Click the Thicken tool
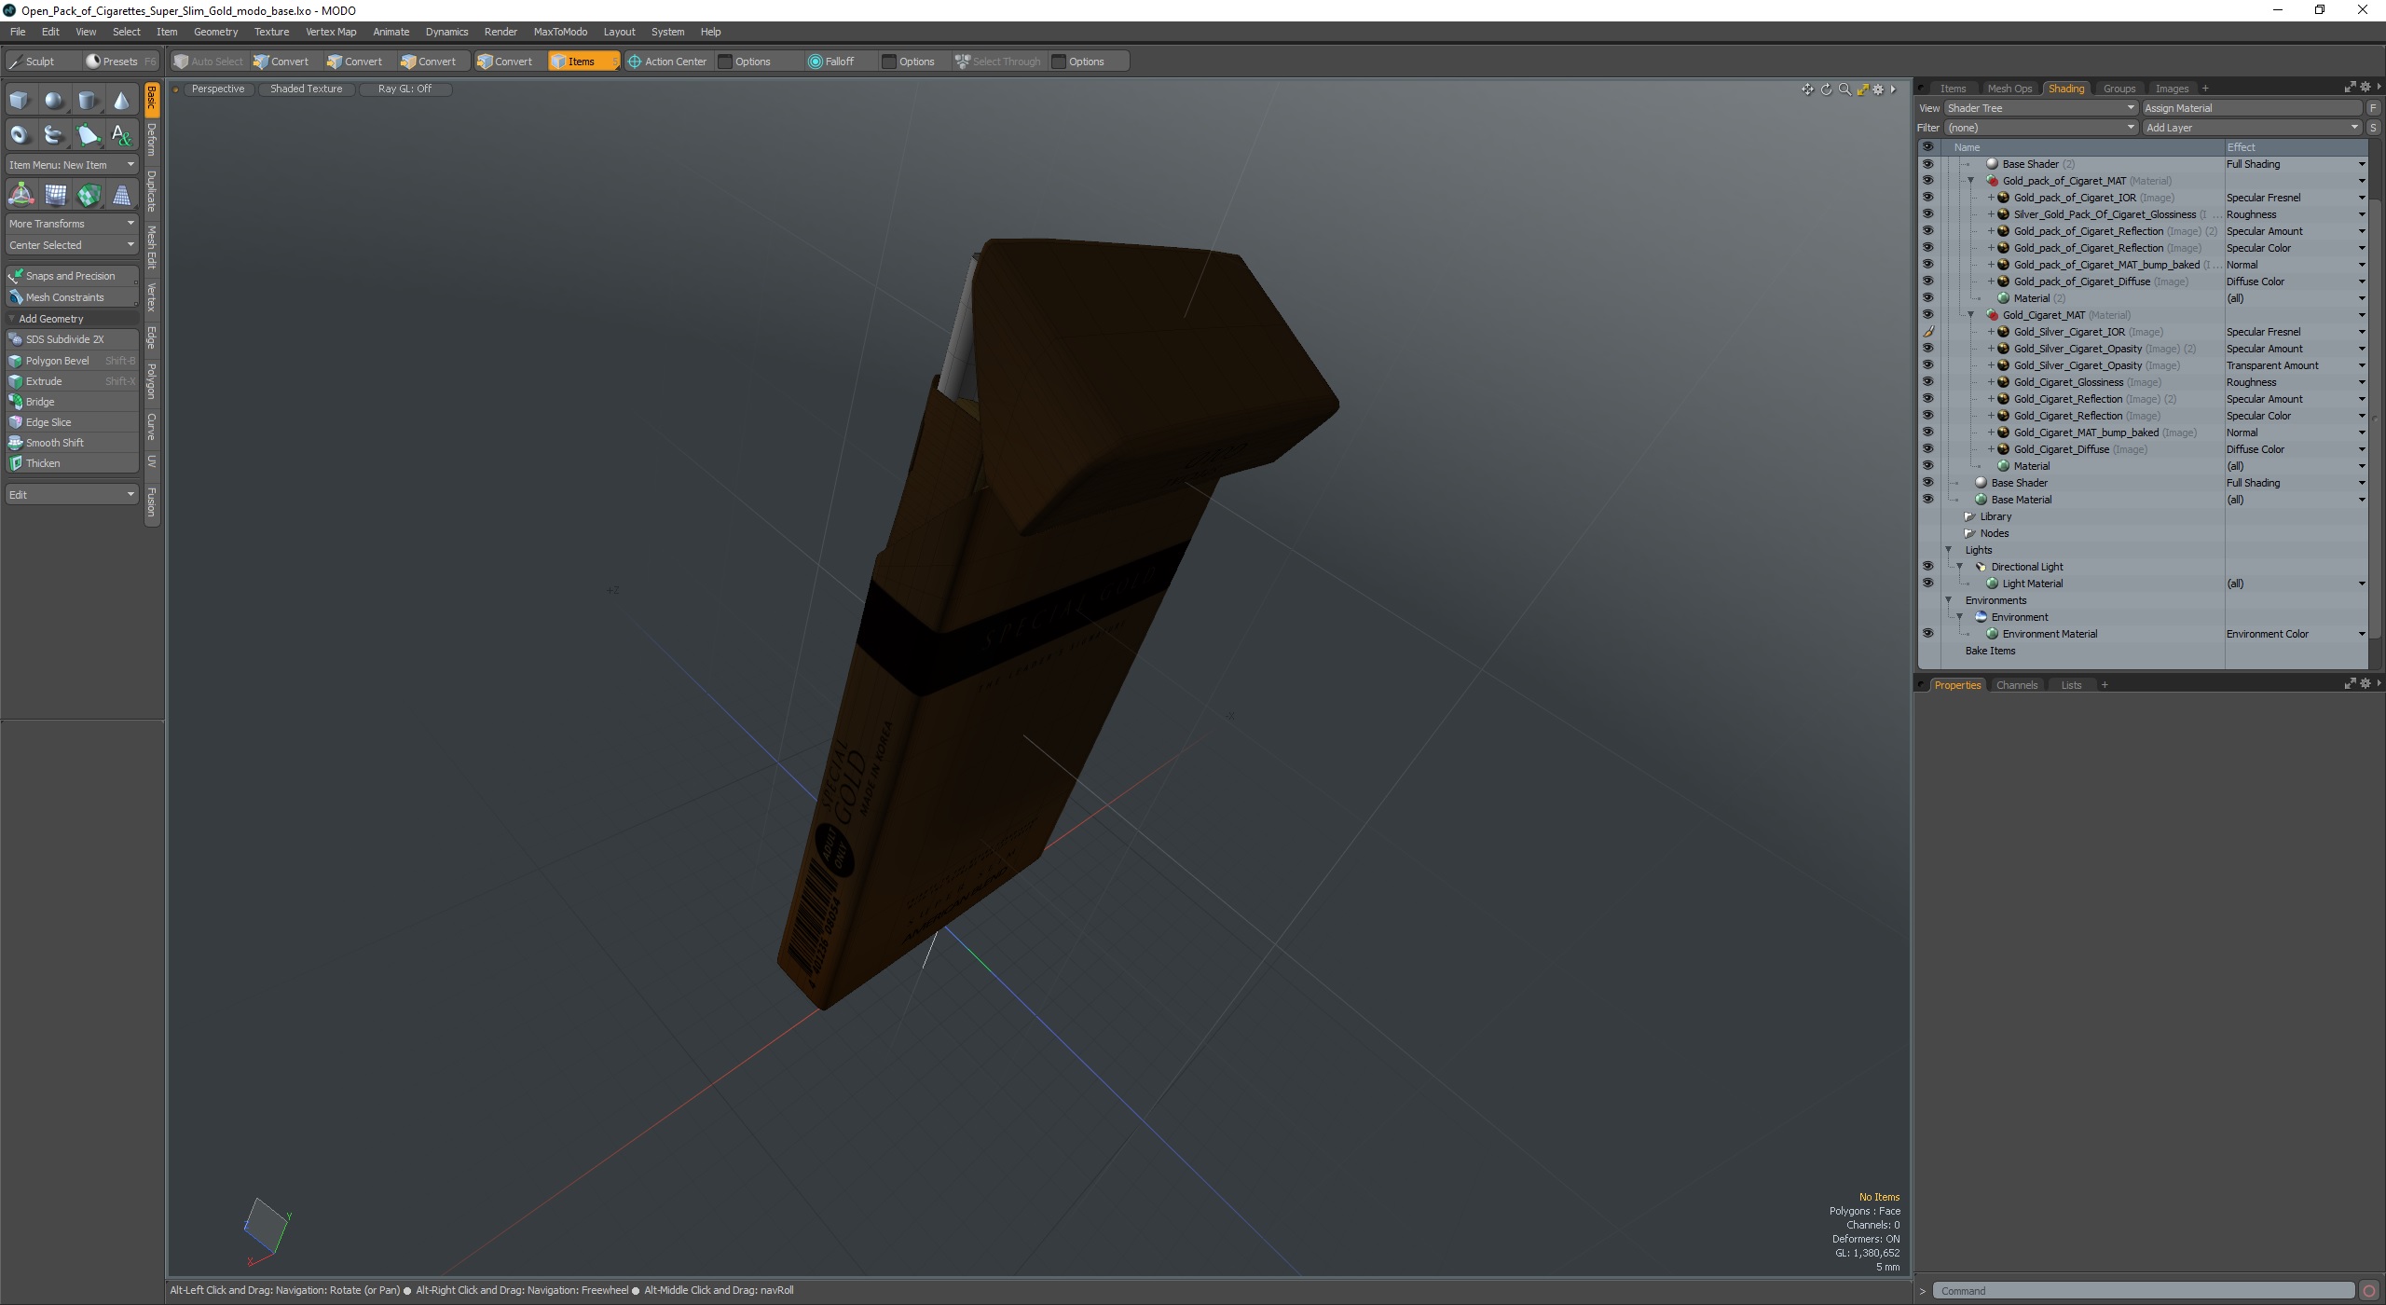2386x1305 pixels. [x=72, y=463]
